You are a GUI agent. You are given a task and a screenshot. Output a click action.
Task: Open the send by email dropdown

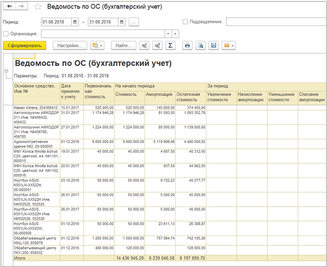pyautogui.click(x=229, y=45)
